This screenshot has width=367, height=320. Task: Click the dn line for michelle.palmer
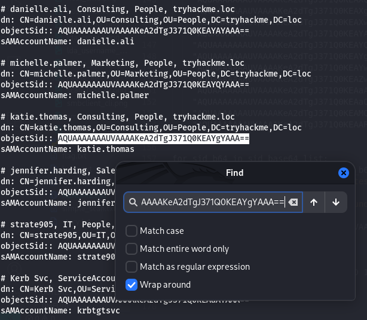click(x=155, y=74)
